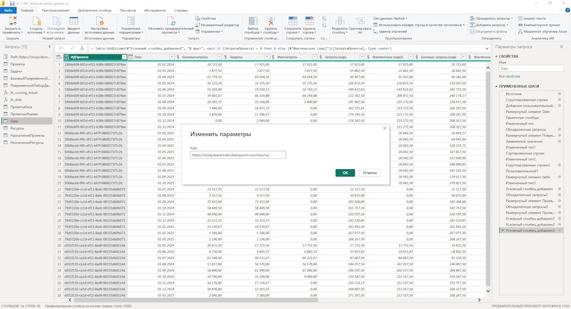571x309 pixels.
Task: Open the Файл menu tab
Action: pyautogui.click(x=8, y=11)
